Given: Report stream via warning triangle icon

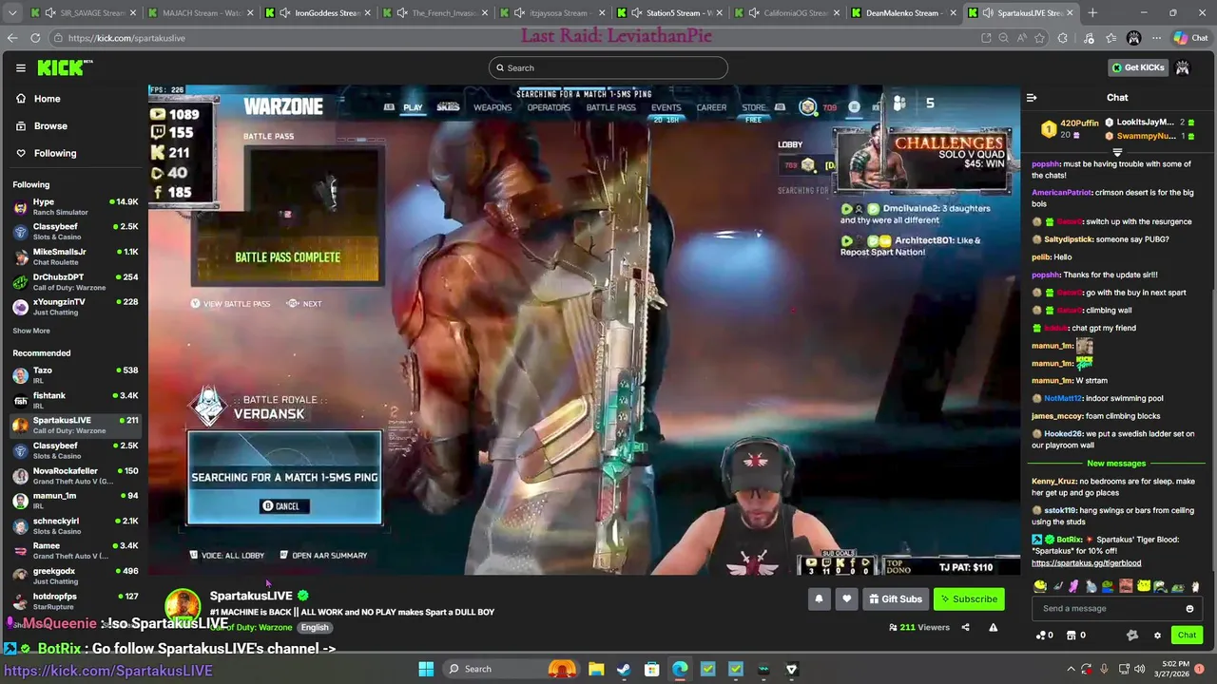Looking at the screenshot, I should (993, 627).
